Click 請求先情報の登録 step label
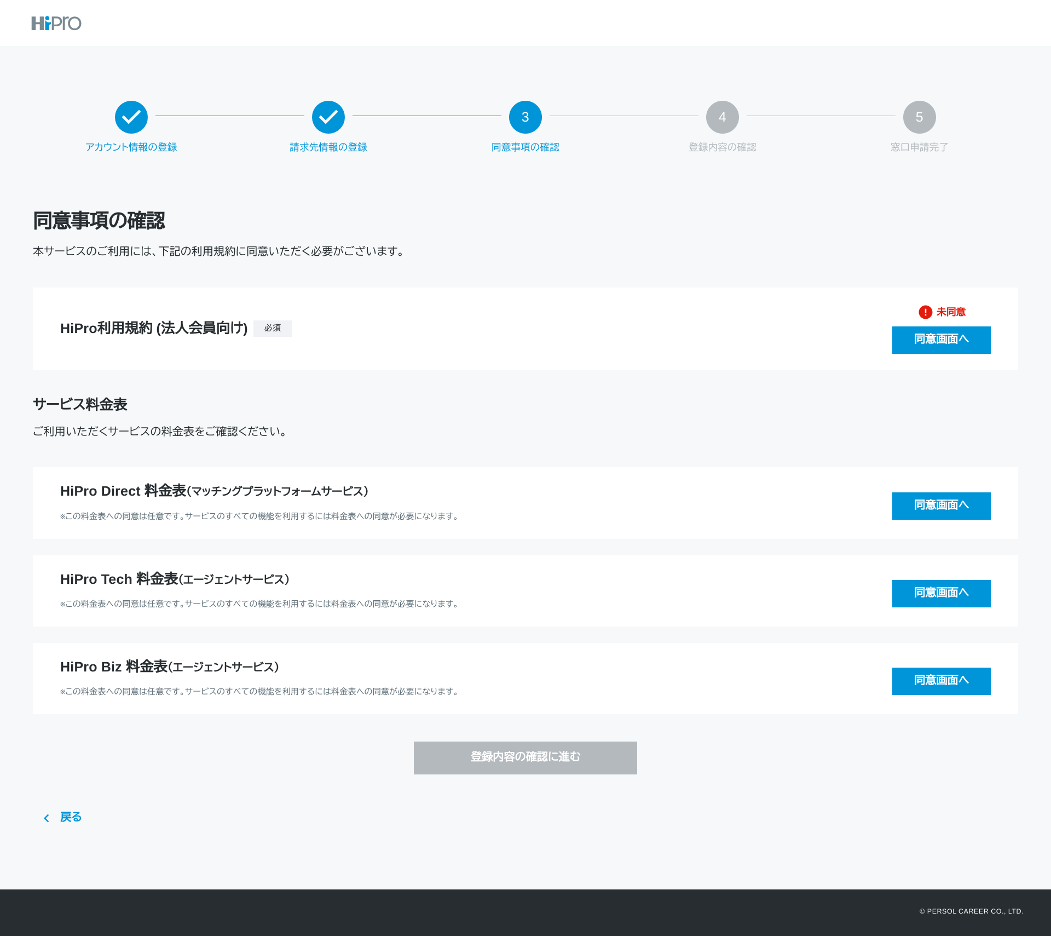 pos(328,147)
